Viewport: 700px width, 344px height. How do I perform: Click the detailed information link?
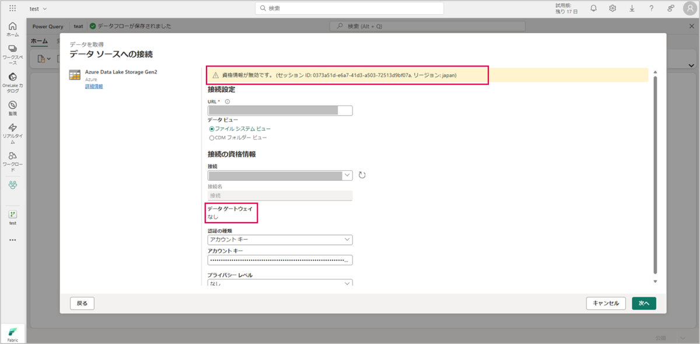[x=94, y=86]
